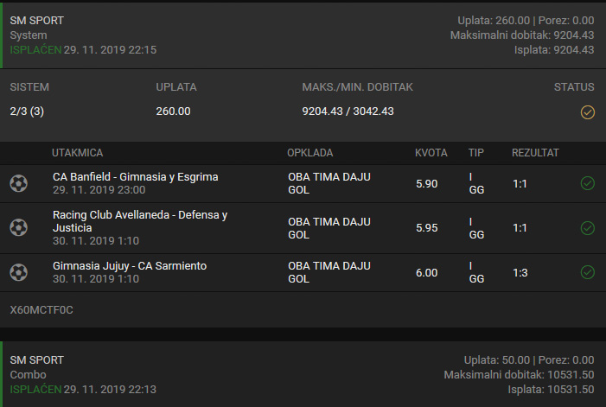Click the REZULTAT column header
The height and width of the screenshot is (407, 606).
coord(535,153)
